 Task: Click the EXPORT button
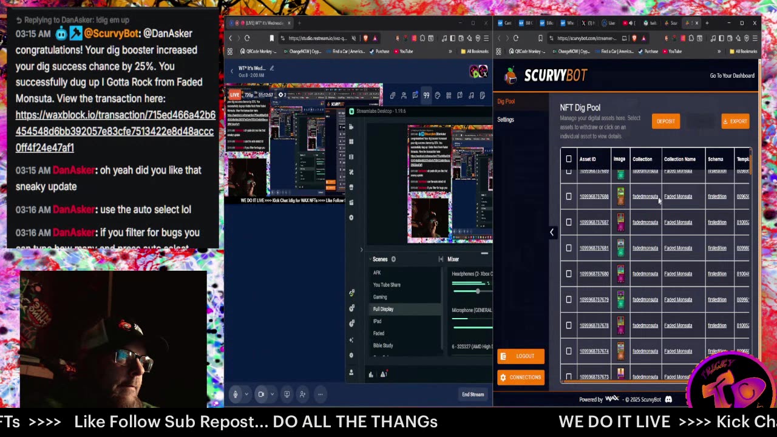pyautogui.click(x=735, y=121)
